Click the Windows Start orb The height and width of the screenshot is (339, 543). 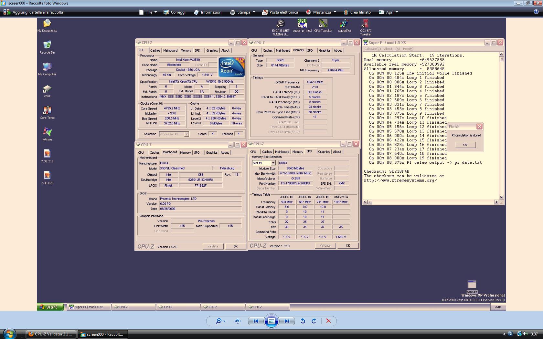[x=9, y=334]
